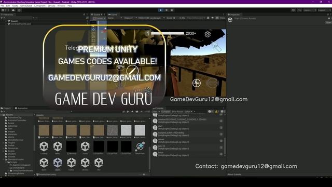Toggle the Inspector lock icon

[x=328, y=15]
